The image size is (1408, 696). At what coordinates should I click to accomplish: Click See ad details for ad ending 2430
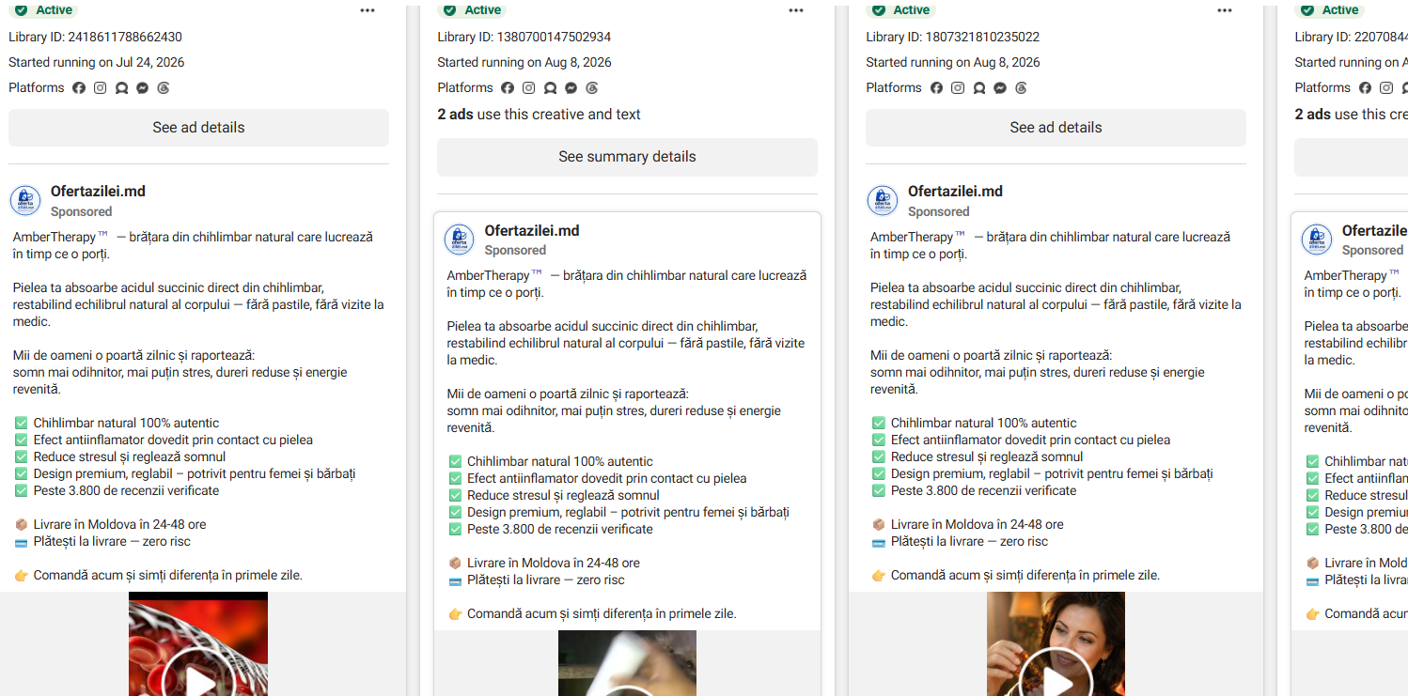(x=198, y=128)
